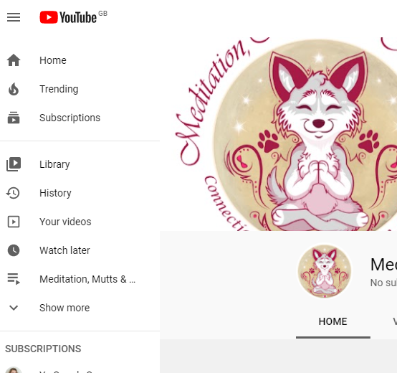397x373 pixels.
Task: Click the meditating wolf channel banner
Action: tap(279, 134)
